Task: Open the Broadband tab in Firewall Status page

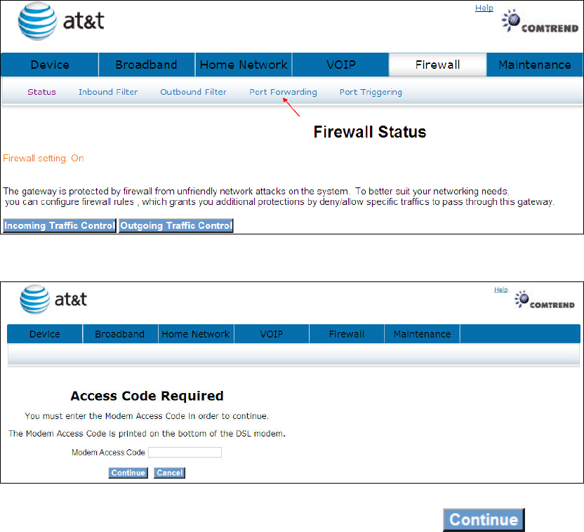Action: coord(147,65)
